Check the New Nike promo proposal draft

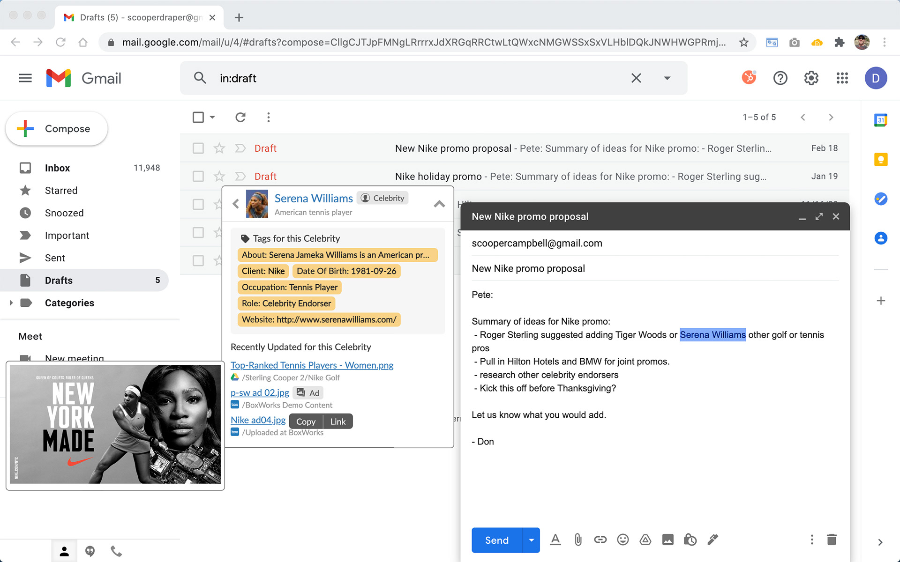pos(198,148)
